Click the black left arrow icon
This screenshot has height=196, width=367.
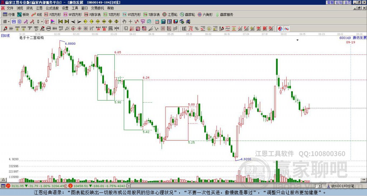tap(73, 22)
